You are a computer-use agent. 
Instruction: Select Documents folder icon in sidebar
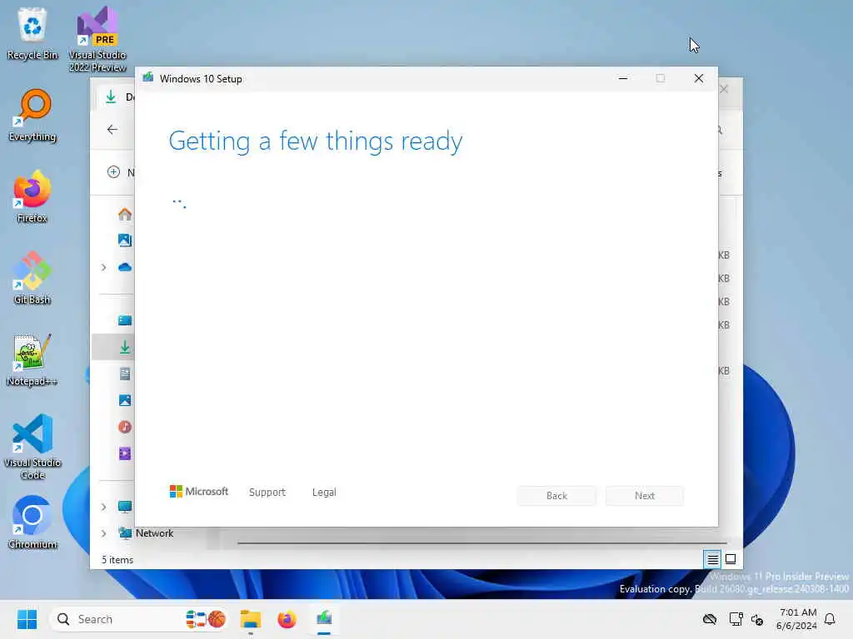pos(125,374)
